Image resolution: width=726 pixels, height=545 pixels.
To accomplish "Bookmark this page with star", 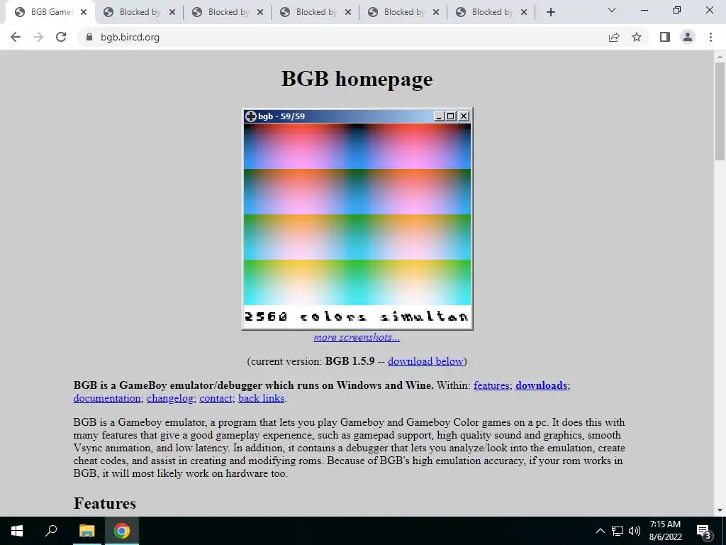I will click(x=637, y=37).
